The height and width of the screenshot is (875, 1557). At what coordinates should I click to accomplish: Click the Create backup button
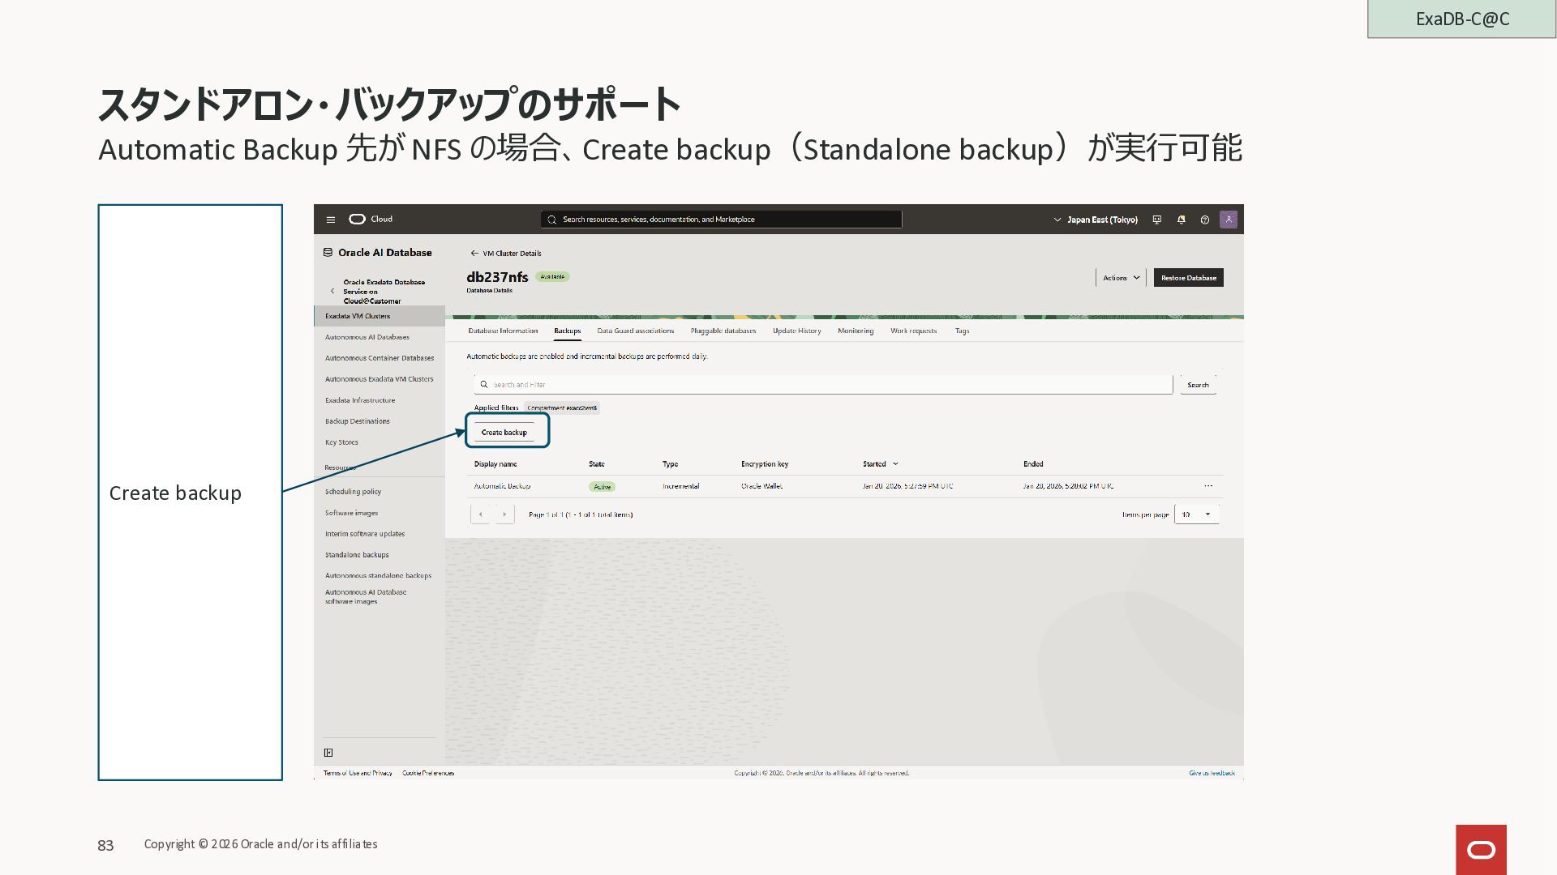coord(504,433)
